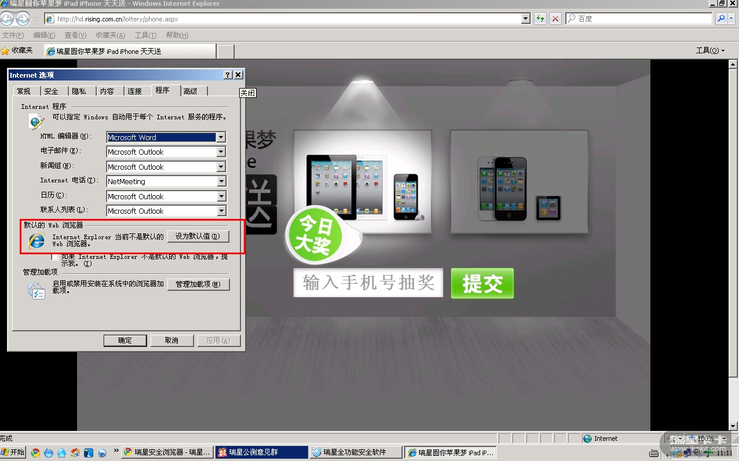Viewport: 739px width, 461px height.
Task: Open 帮助(H) menu
Action: (x=177, y=35)
